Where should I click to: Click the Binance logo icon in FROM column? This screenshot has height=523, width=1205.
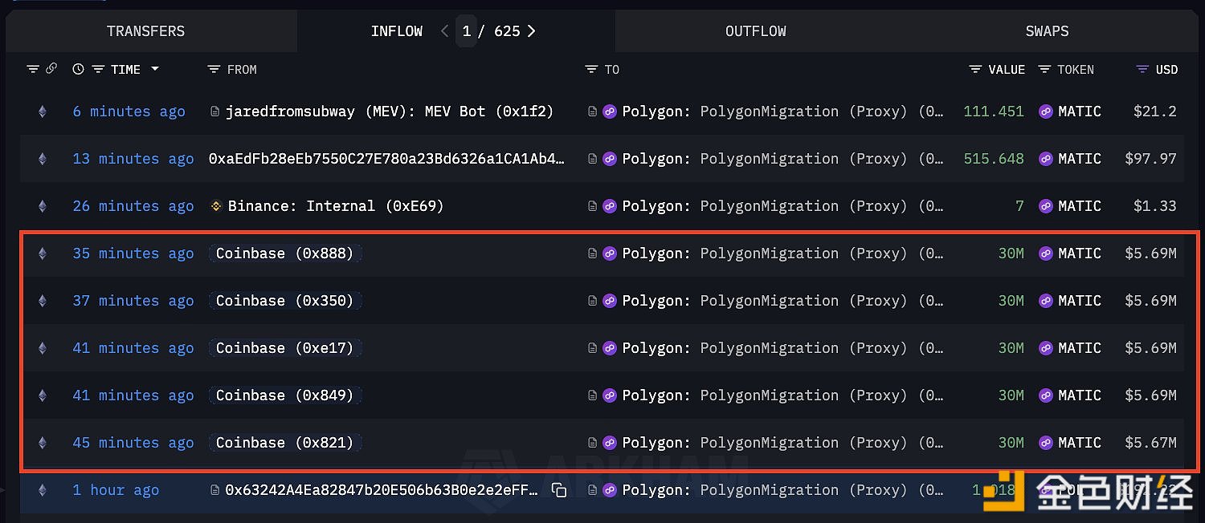point(215,206)
